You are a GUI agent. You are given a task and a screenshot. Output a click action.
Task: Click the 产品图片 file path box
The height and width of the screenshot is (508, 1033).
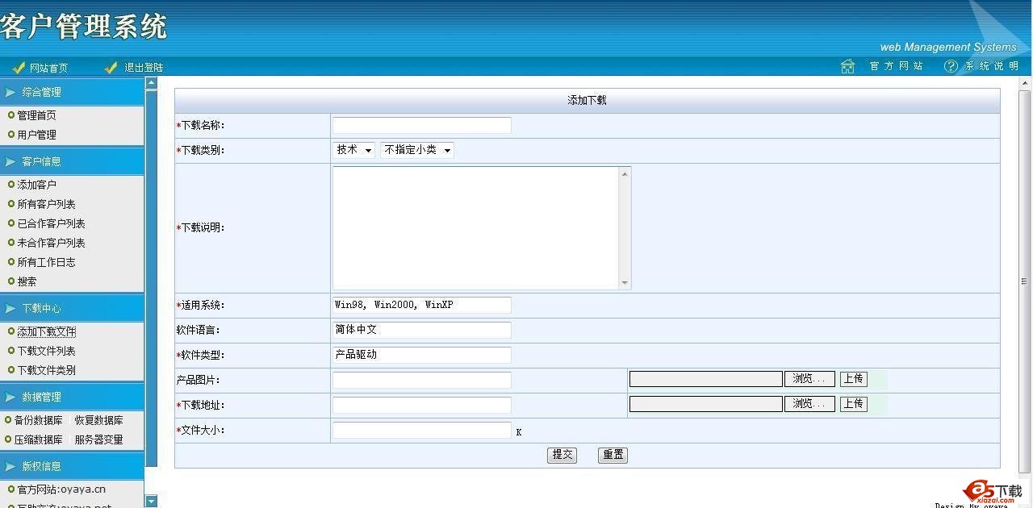706,379
